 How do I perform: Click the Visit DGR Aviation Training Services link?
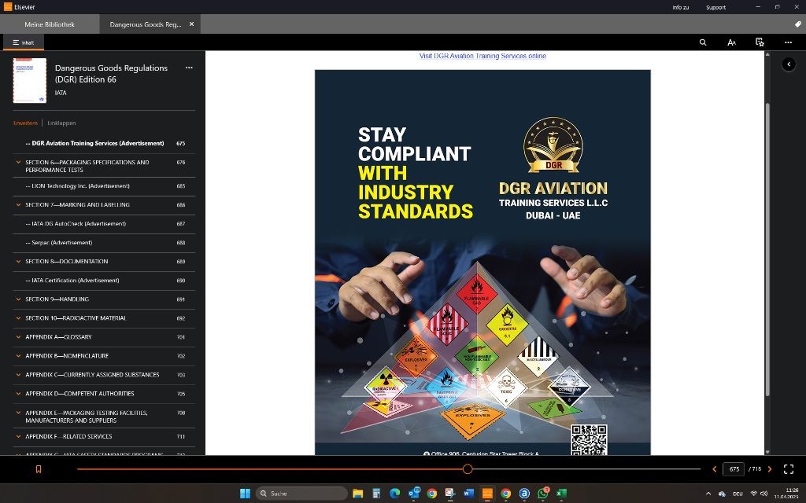(482, 57)
